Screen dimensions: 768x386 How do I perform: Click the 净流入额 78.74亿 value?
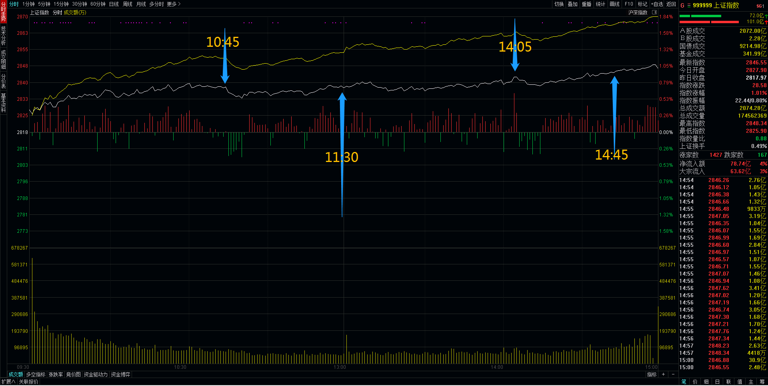click(x=741, y=164)
